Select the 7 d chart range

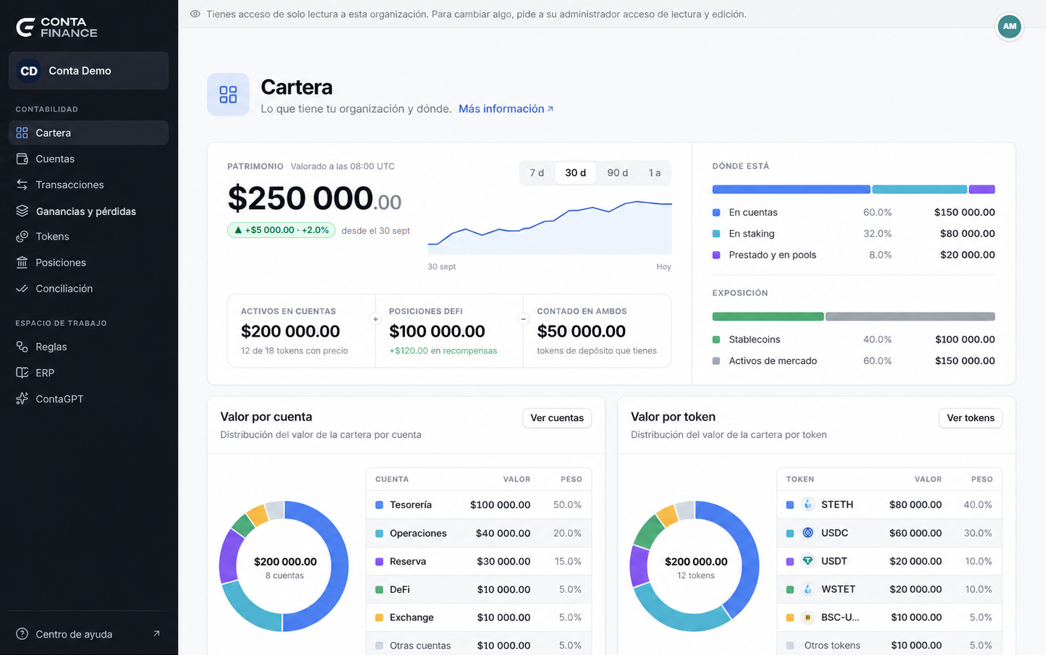pyautogui.click(x=537, y=173)
